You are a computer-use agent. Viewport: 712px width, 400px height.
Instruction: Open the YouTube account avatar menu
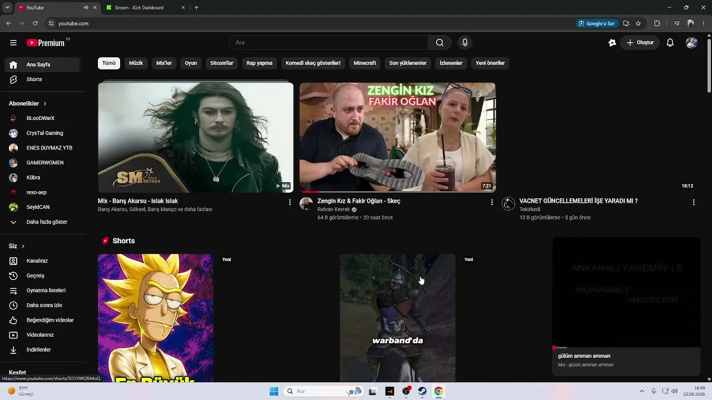click(x=691, y=43)
